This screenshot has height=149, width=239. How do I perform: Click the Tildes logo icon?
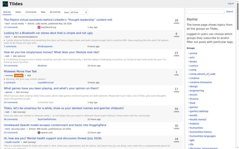(x=5, y=4)
